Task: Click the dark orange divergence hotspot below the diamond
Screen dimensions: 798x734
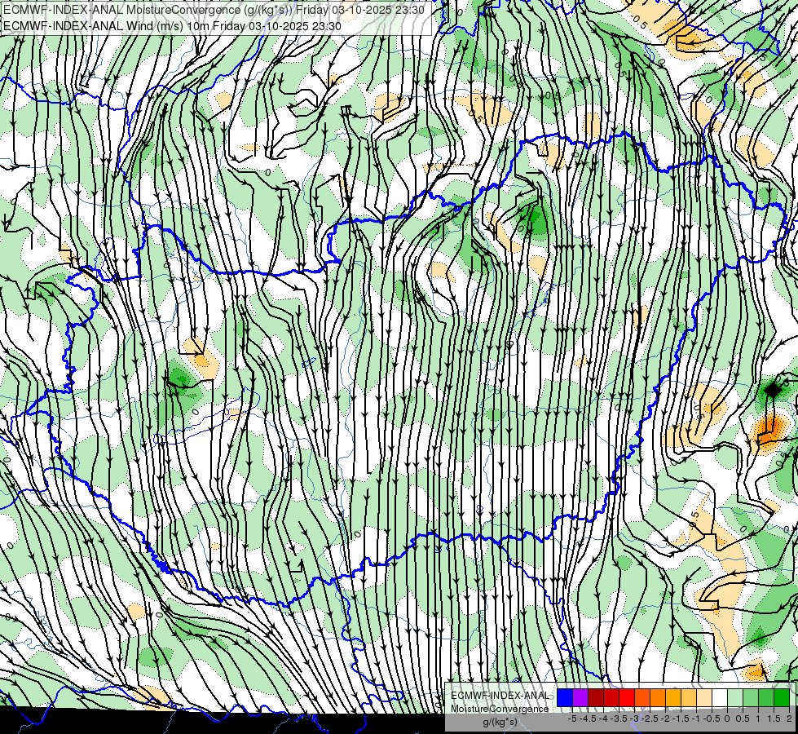Action: click(767, 432)
